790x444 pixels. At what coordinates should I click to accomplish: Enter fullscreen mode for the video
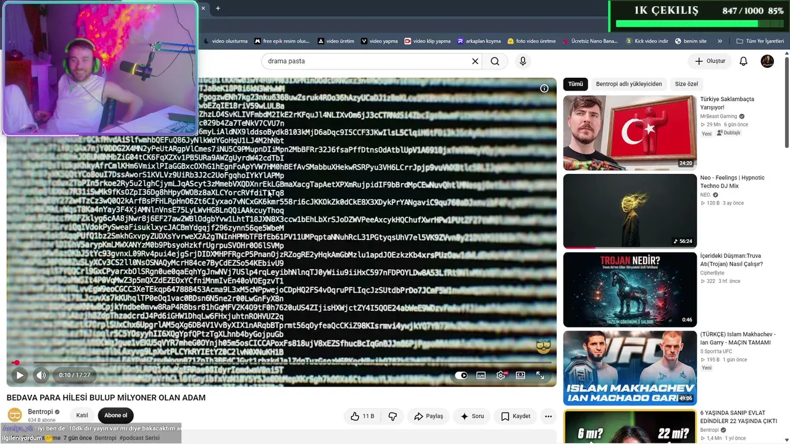coord(540,375)
